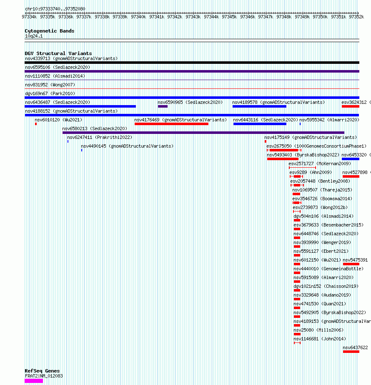Click nsv4440010 GenomeinaBottle label

pos(328,269)
